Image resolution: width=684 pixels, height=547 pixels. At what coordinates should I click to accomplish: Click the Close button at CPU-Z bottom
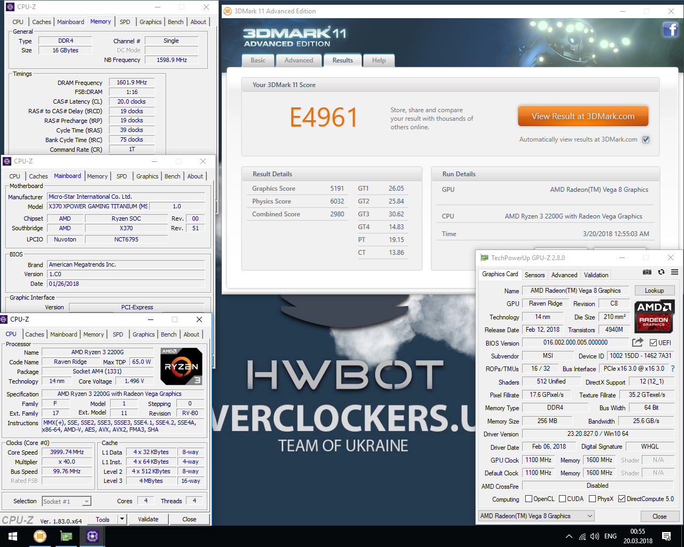(x=189, y=519)
